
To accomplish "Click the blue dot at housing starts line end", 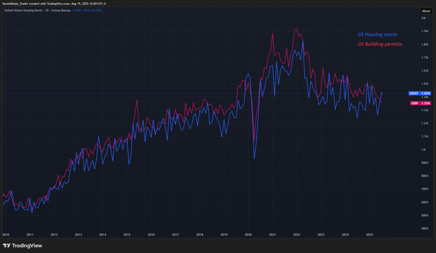I will tap(381, 94).
